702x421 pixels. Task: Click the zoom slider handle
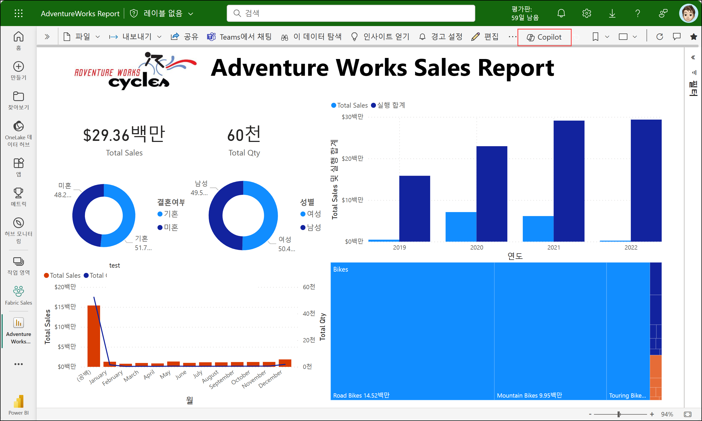coord(619,414)
